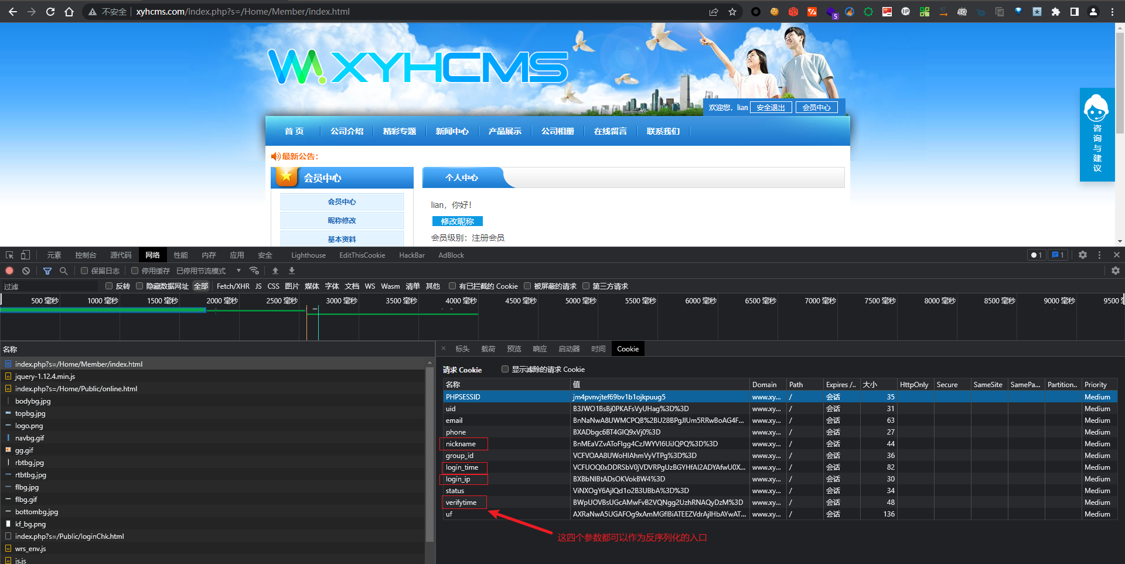Open network conditions wifi icon
Image resolution: width=1125 pixels, height=564 pixels.
point(254,271)
